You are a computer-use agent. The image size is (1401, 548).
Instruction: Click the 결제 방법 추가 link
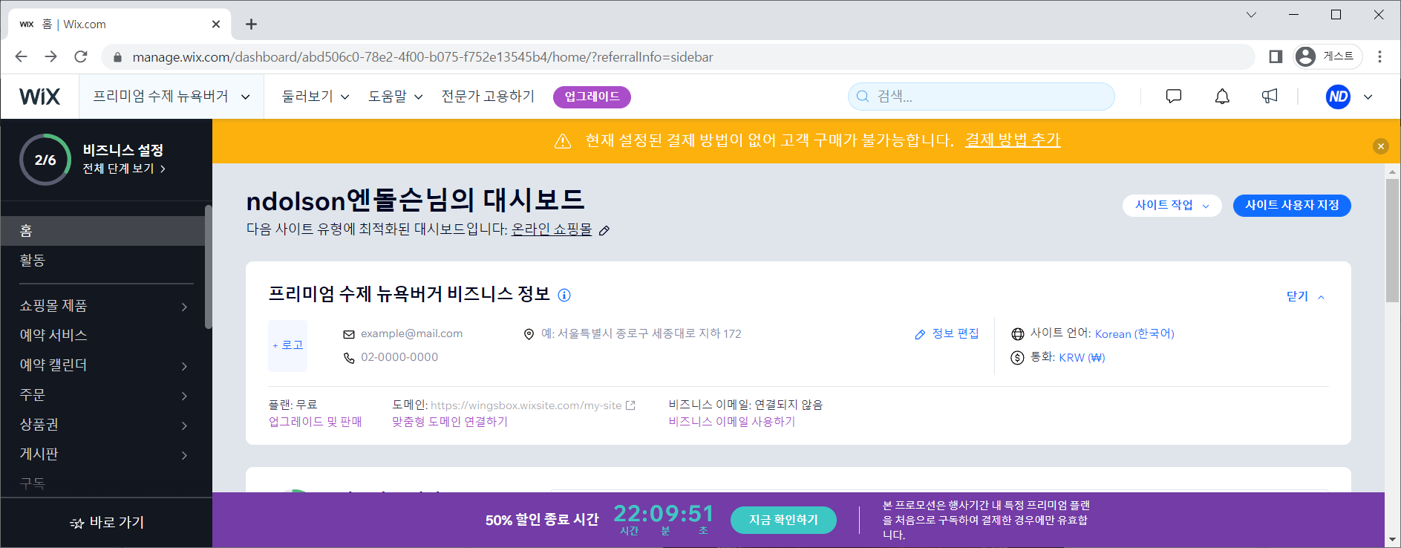point(1012,140)
